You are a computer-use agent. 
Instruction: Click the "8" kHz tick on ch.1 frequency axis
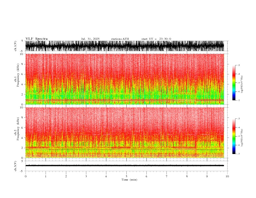coord(23,64)
